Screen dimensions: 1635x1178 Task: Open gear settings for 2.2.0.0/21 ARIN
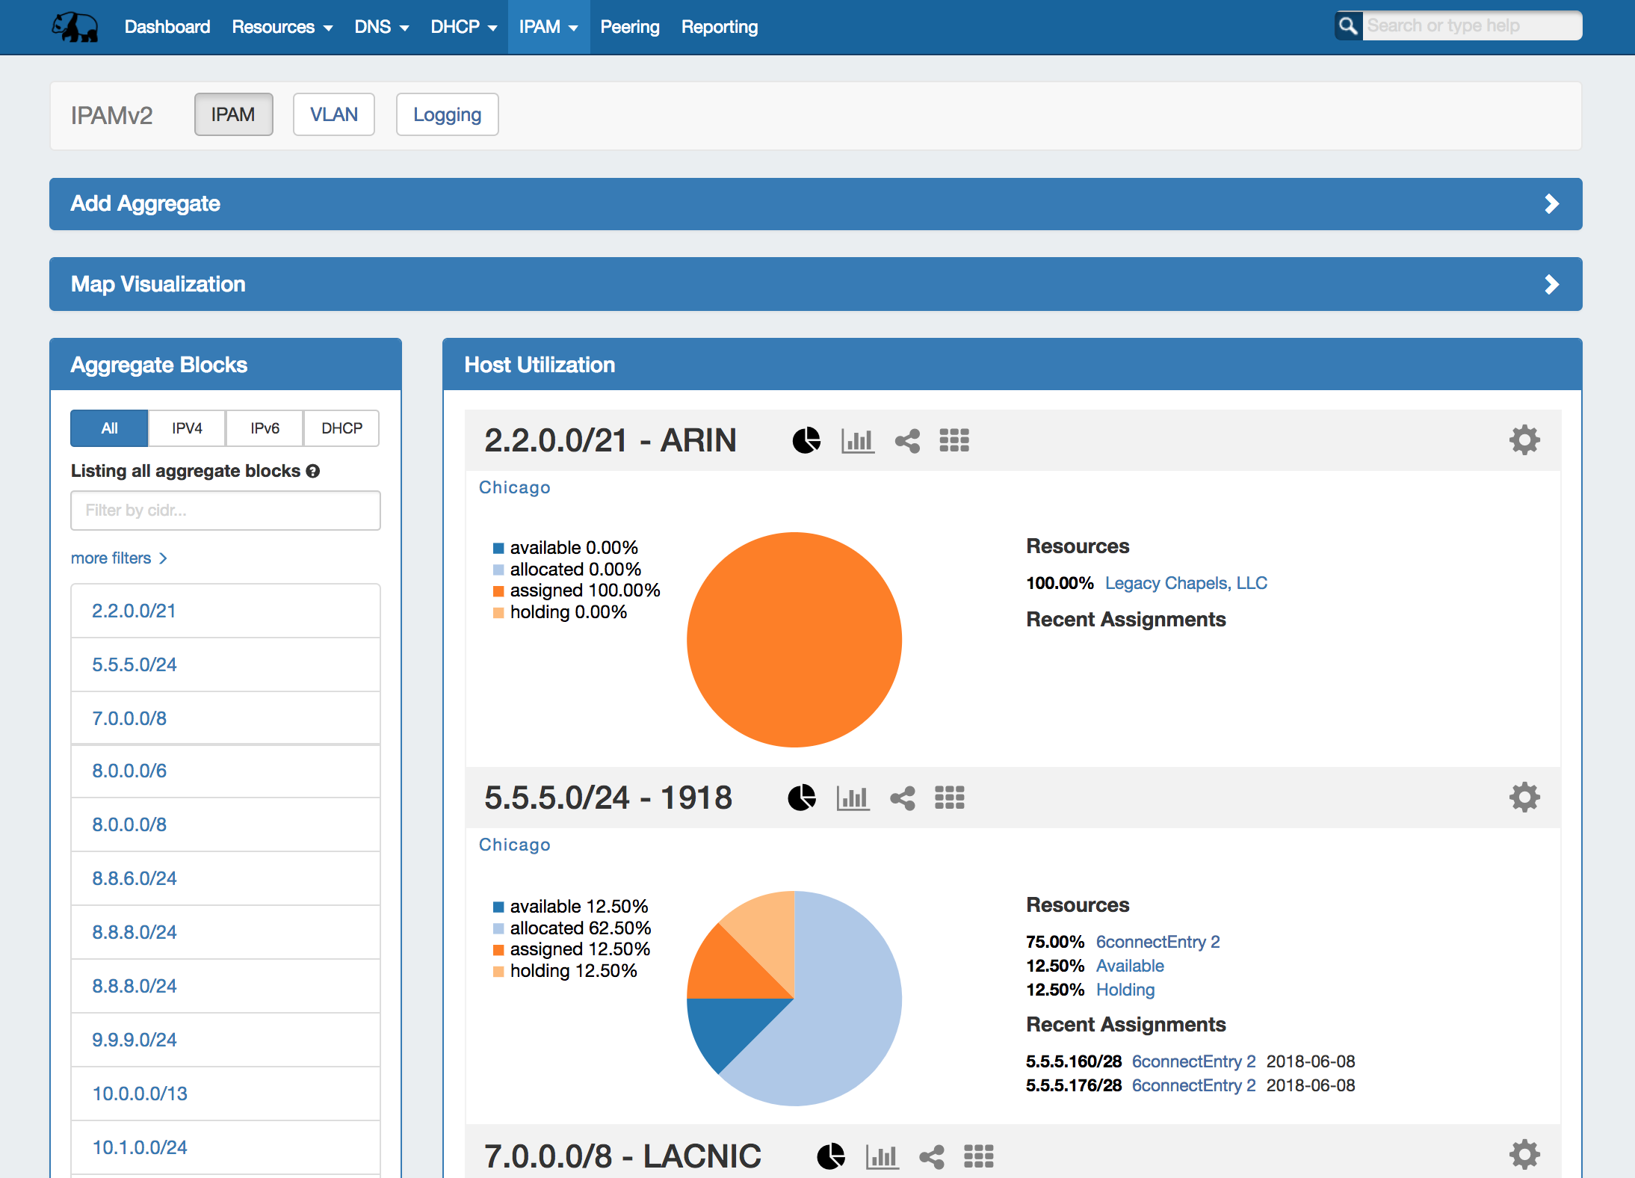point(1524,440)
